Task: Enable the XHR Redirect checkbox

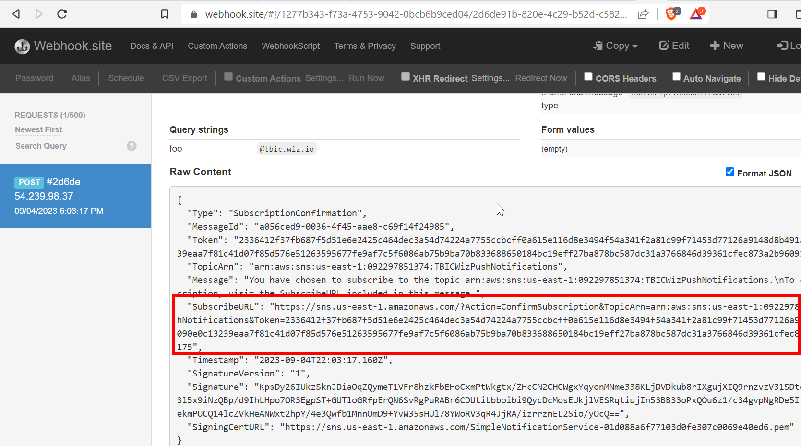Action: pyautogui.click(x=406, y=77)
